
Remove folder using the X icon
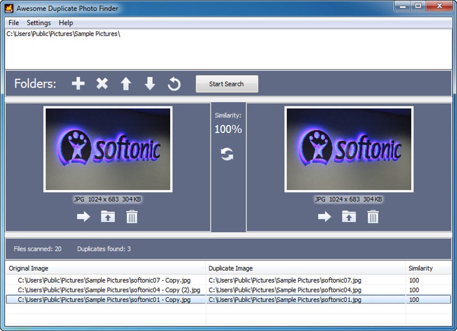point(102,84)
